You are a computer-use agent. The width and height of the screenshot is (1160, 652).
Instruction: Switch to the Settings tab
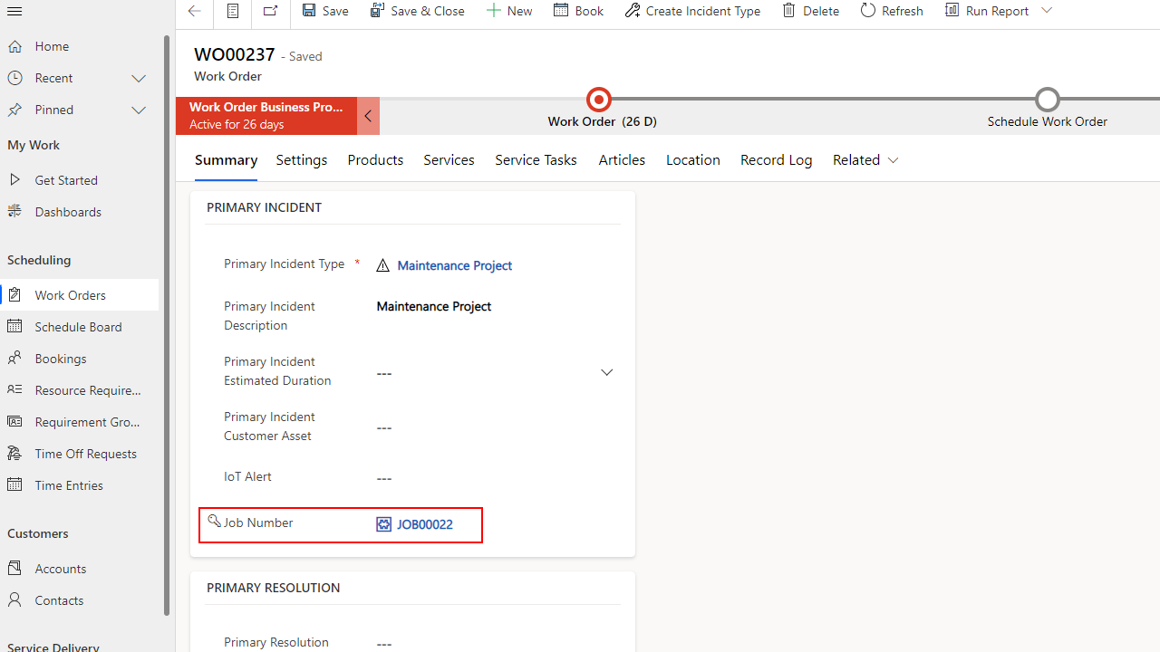pos(302,160)
